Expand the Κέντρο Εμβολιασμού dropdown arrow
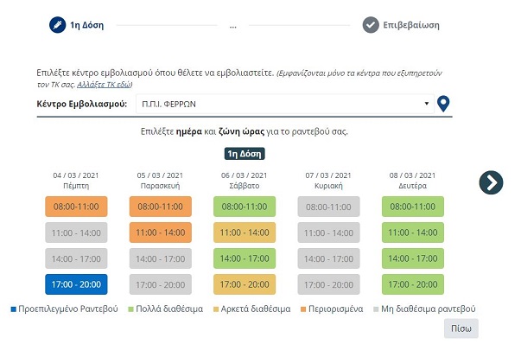 click(x=426, y=104)
